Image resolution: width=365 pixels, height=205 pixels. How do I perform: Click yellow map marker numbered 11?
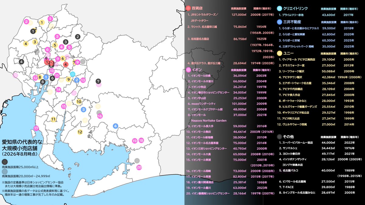click(x=54, y=119)
